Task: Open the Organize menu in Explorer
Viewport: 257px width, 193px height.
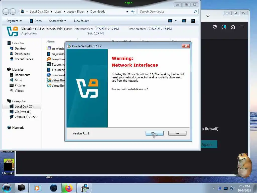Action: pos(14,21)
